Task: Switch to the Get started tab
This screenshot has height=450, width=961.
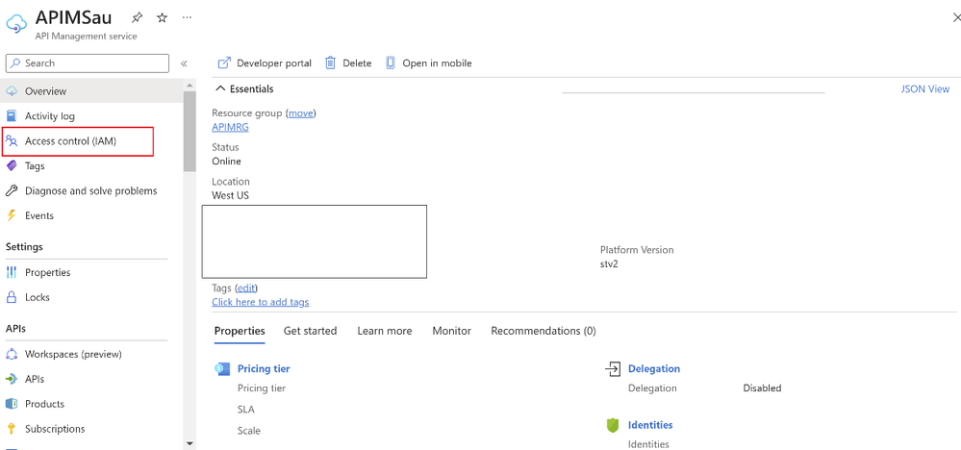Action: click(x=310, y=331)
